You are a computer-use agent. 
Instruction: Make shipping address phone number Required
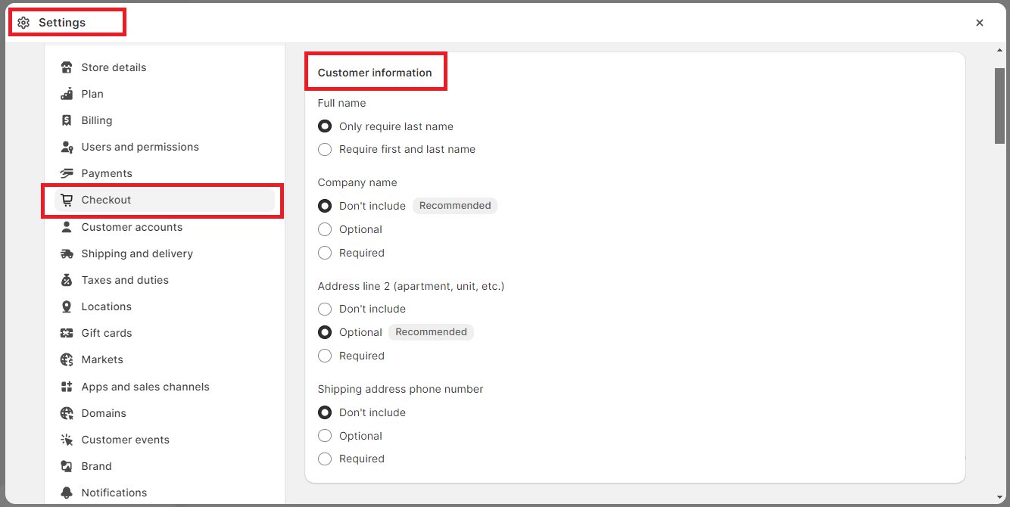coord(325,459)
